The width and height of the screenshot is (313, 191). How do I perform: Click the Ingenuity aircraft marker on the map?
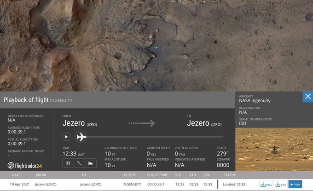point(156,47)
